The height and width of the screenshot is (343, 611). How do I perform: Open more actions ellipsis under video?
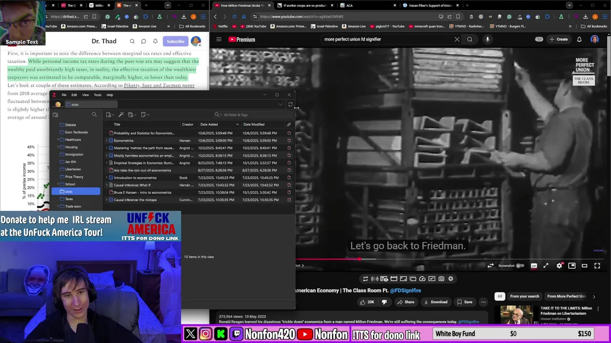(483, 302)
